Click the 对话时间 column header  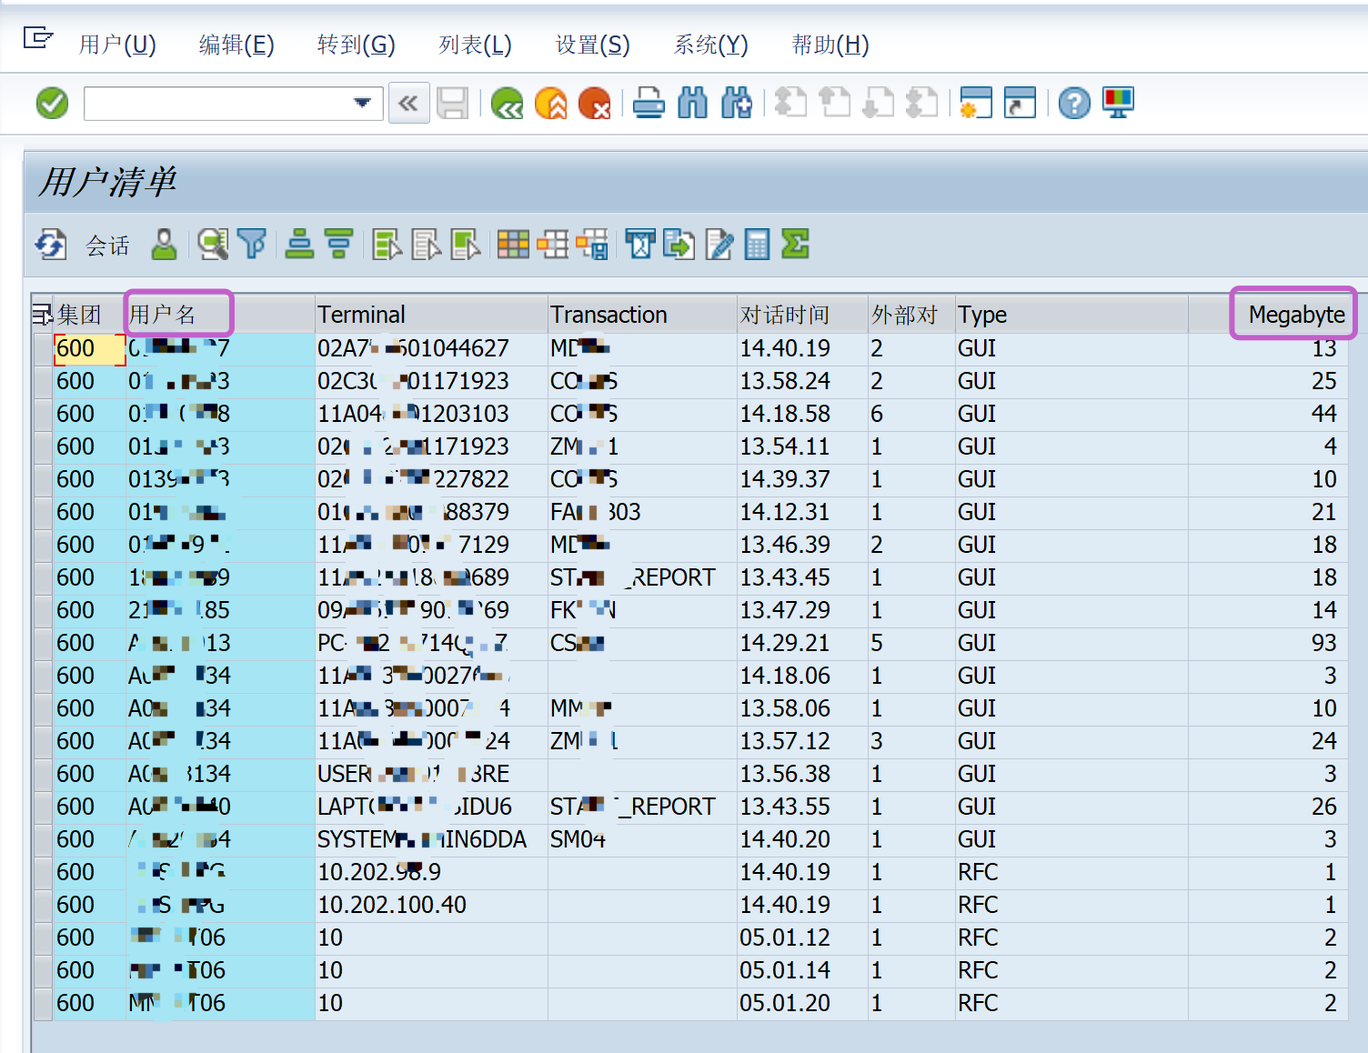(802, 315)
